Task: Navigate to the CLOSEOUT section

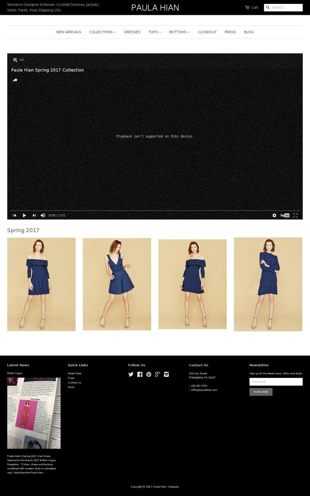Action: (207, 32)
